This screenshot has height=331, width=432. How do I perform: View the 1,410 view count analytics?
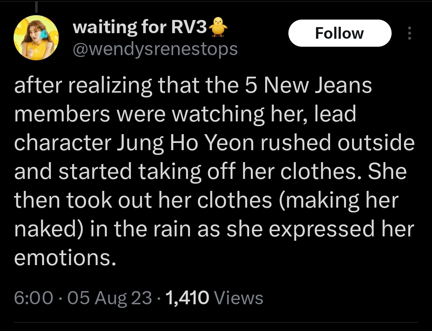[187, 298]
